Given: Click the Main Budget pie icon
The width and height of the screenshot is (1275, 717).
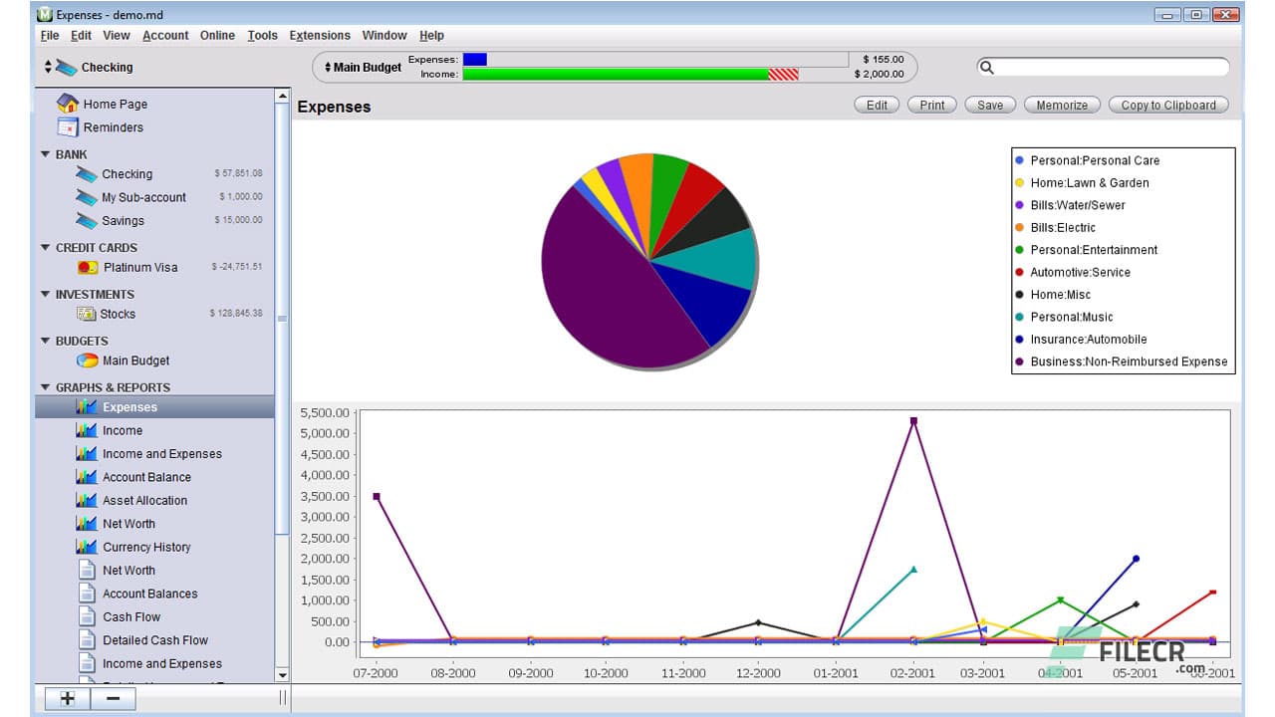Looking at the screenshot, I should (x=88, y=360).
